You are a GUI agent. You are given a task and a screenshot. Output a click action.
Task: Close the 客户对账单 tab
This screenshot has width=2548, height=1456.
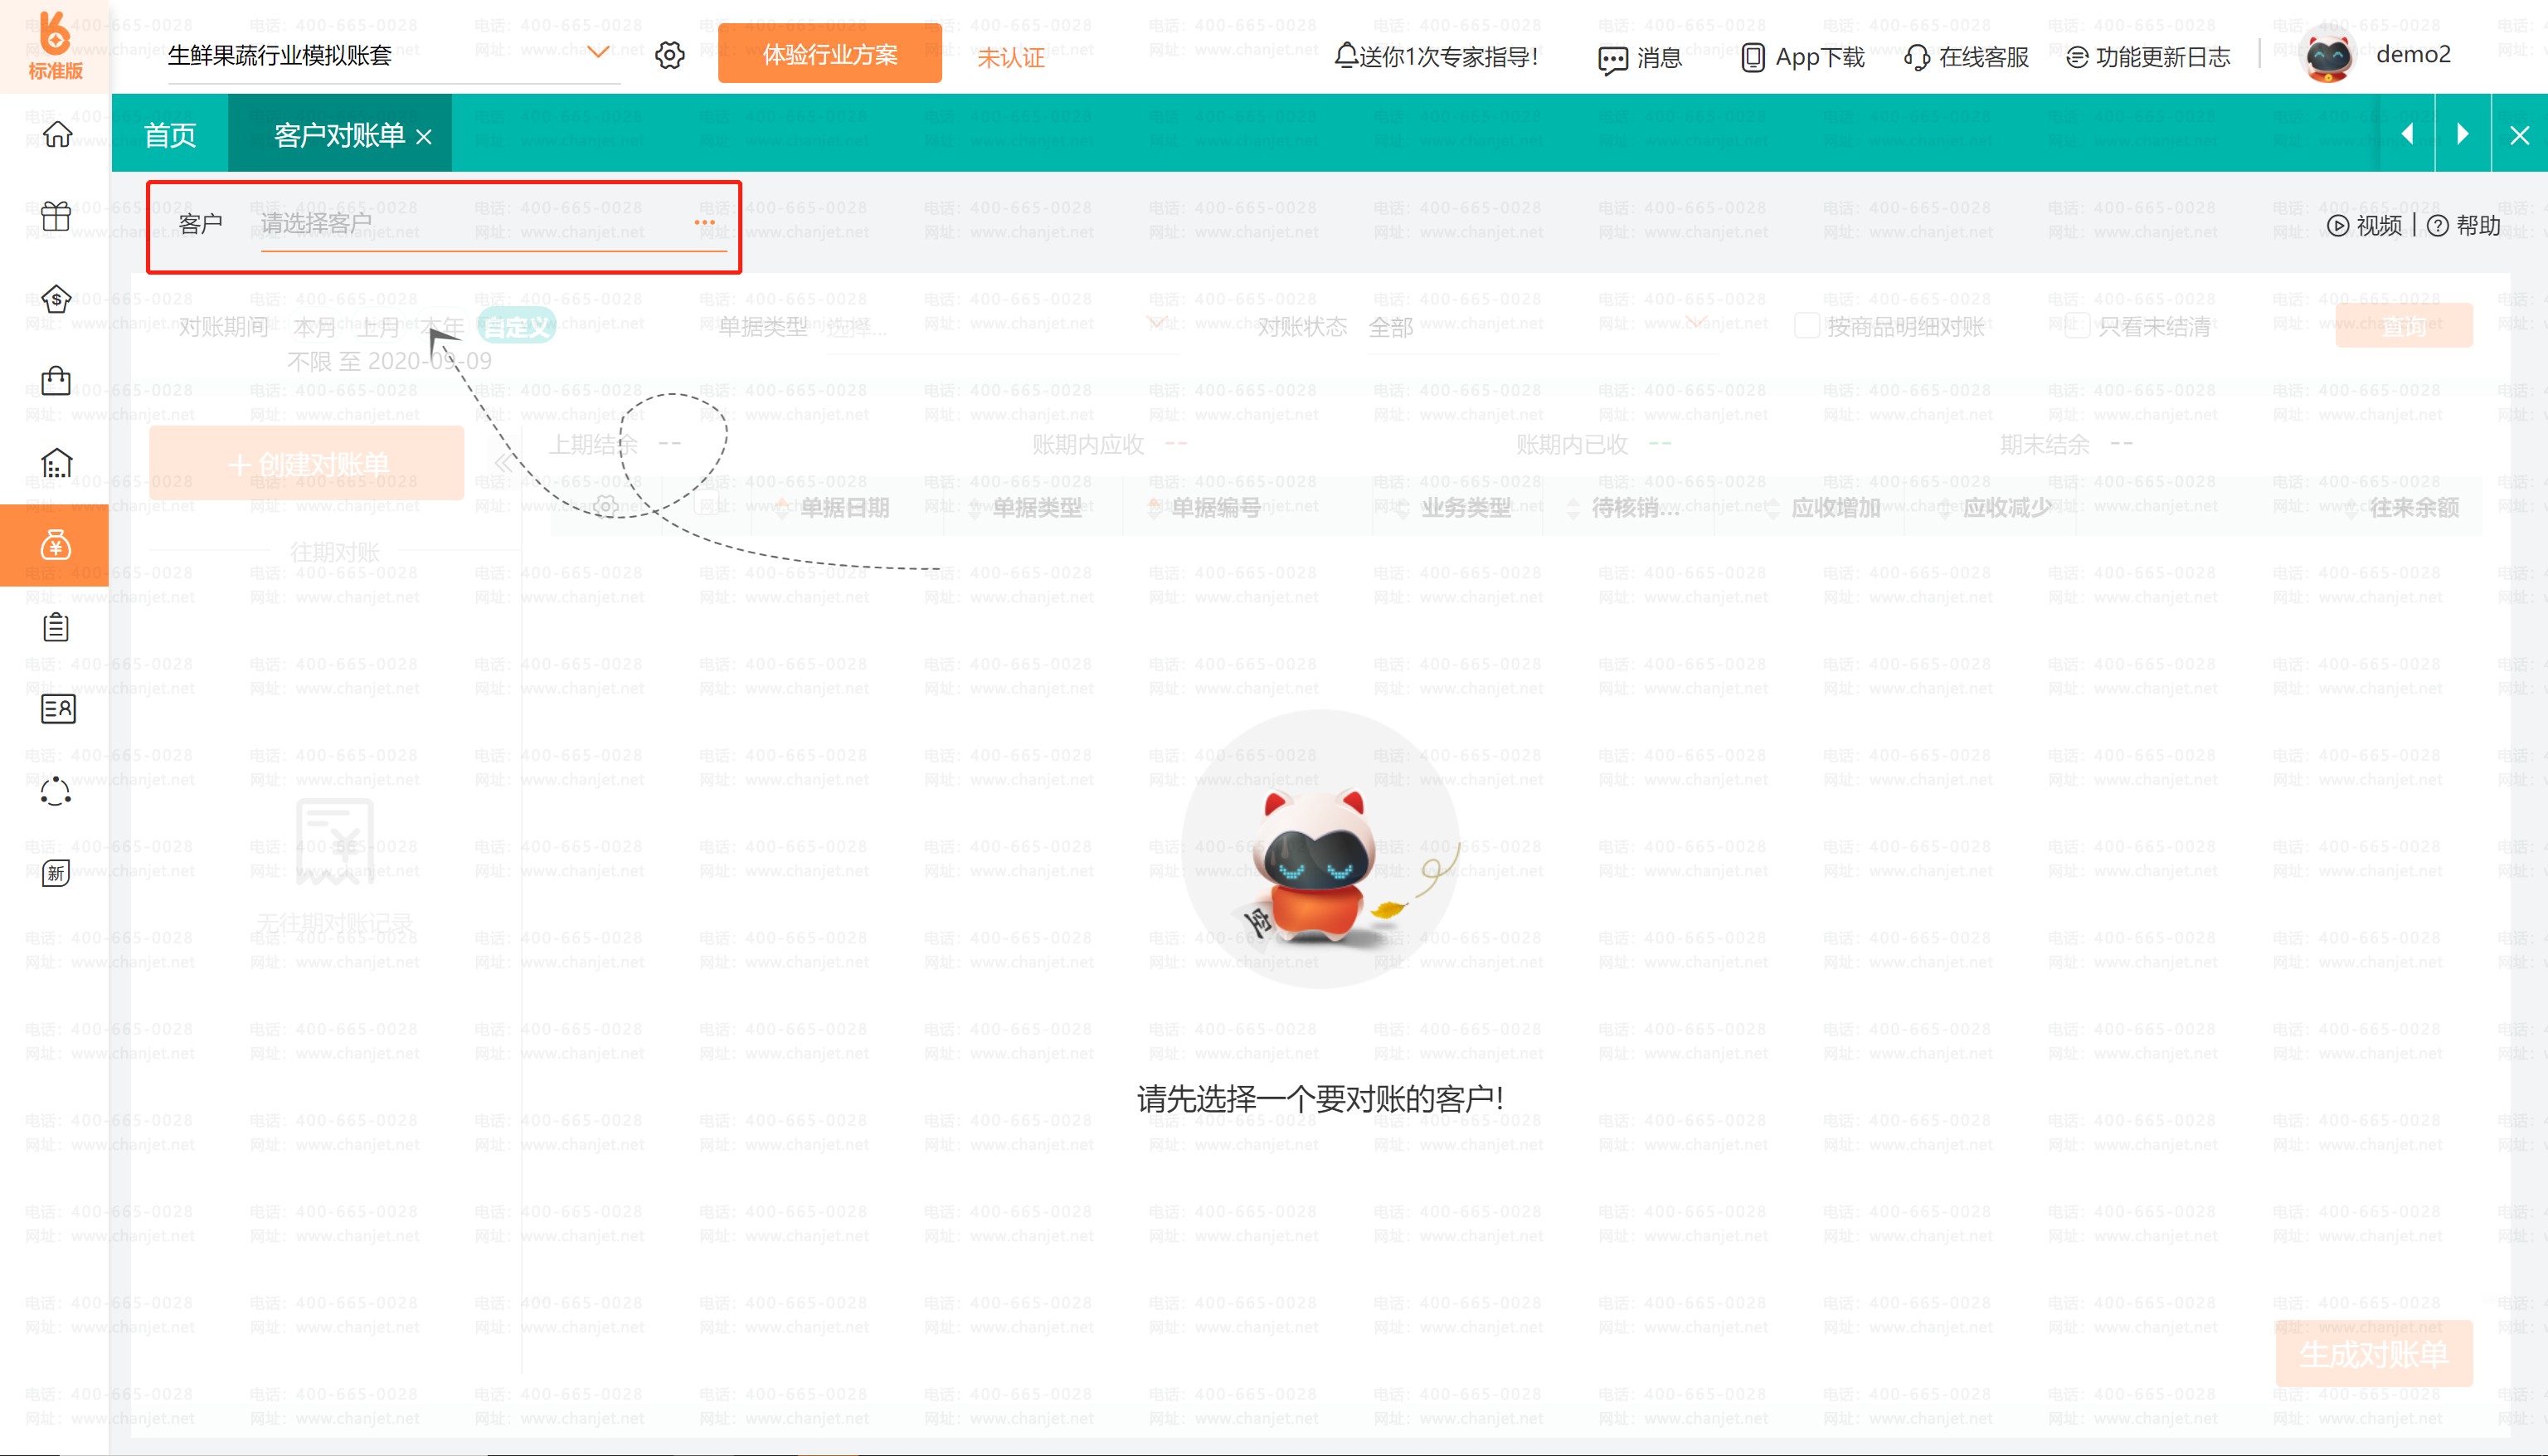[x=424, y=137]
